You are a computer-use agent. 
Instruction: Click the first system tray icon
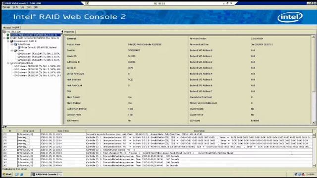296,175
